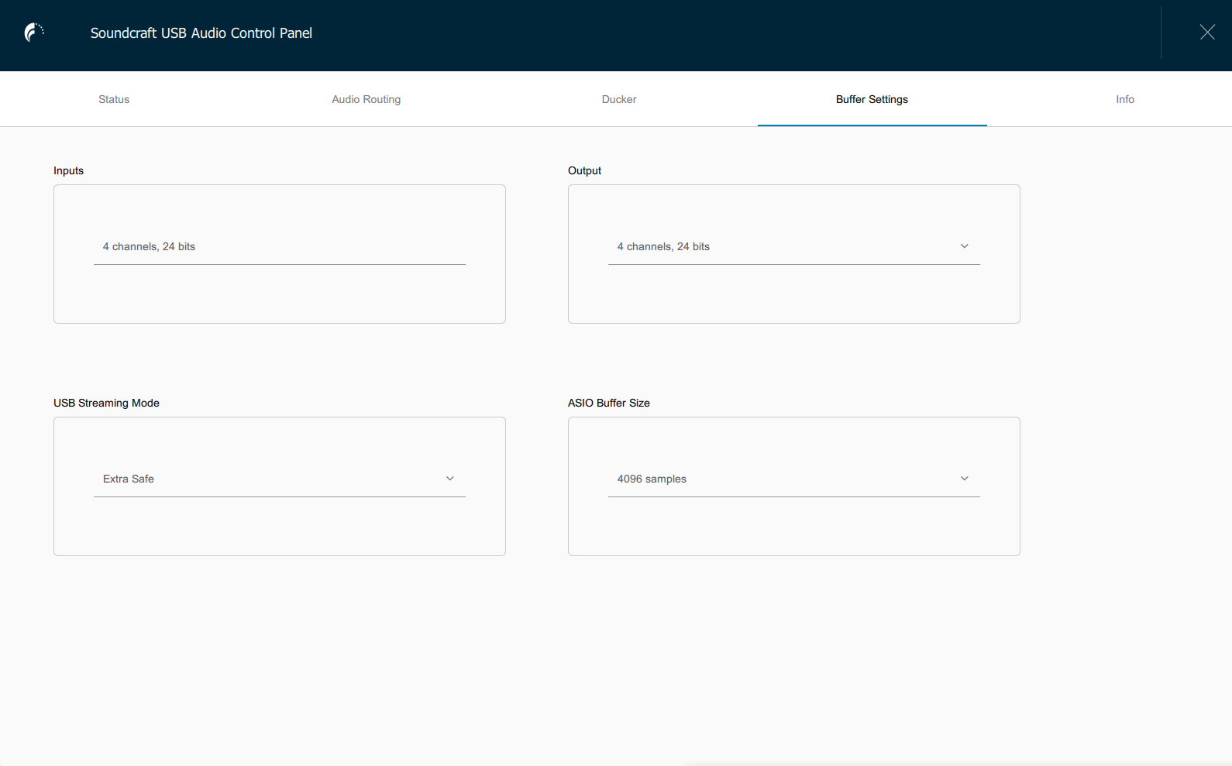Switch to the Status tab
Viewport: 1232px width, 766px height.
114,99
